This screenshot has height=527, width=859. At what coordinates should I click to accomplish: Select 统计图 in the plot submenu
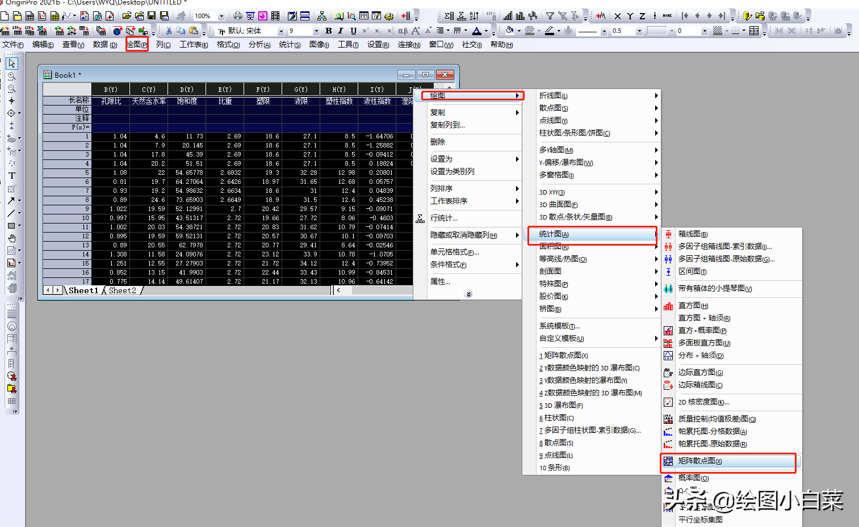pos(592,234)
